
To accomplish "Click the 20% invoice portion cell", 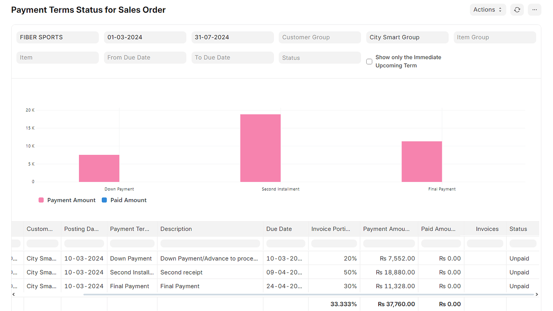I will (334, 258).
